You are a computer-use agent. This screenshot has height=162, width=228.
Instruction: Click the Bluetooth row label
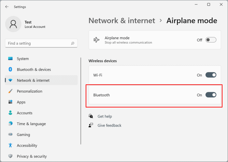point(102,95)
